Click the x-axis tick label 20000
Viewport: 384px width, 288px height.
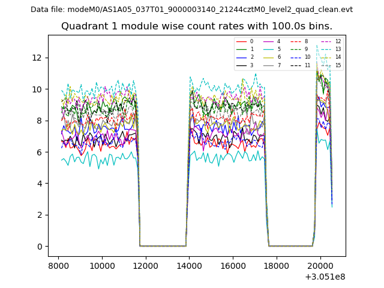point(320,265)
